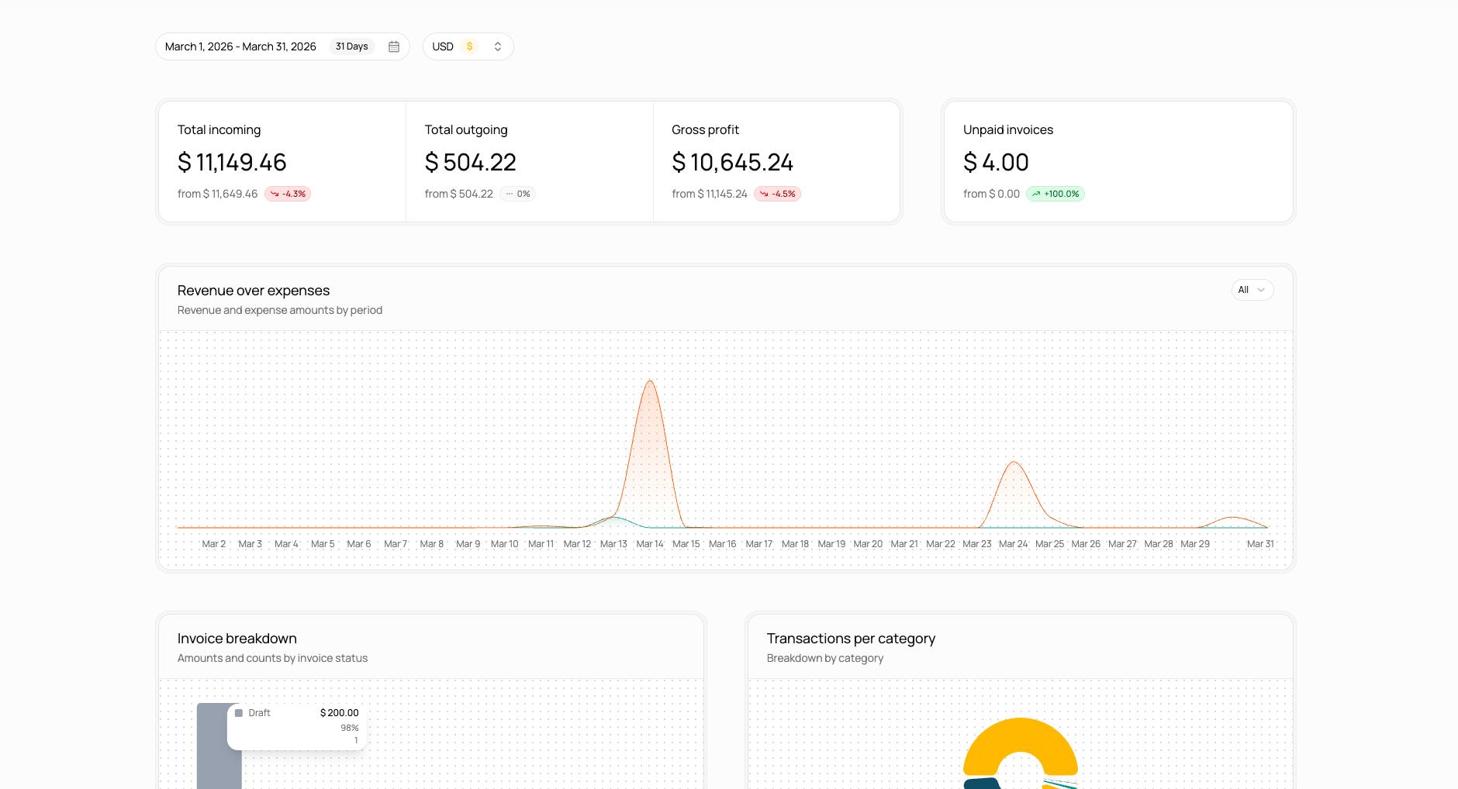Click the 31 Days badge

point(351,47)
